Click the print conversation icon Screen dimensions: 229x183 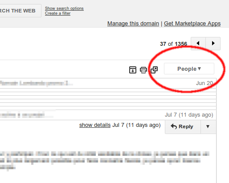pyautogui.click(x=143, y=70)
